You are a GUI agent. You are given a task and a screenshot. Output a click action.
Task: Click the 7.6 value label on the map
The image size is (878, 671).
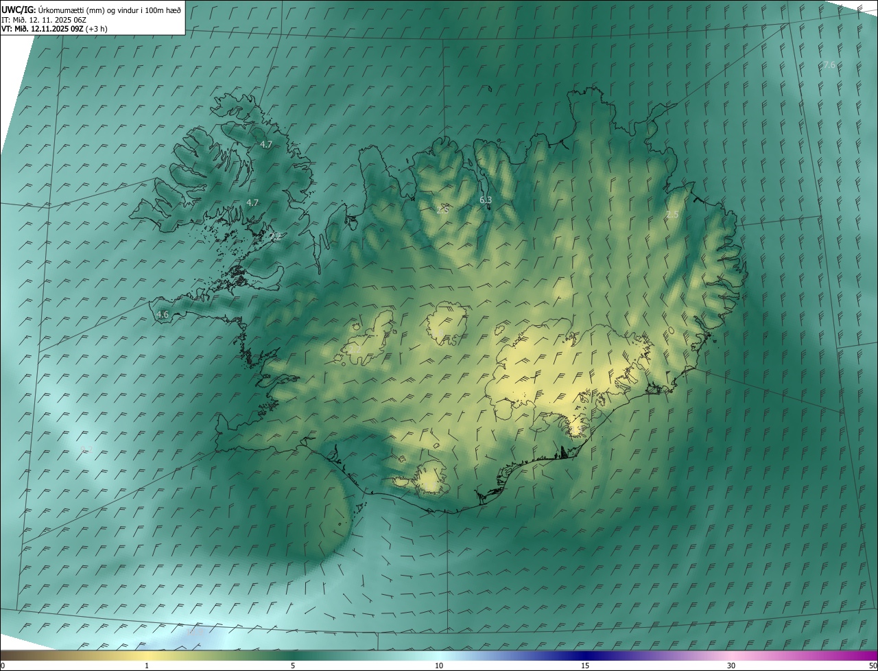829,64
